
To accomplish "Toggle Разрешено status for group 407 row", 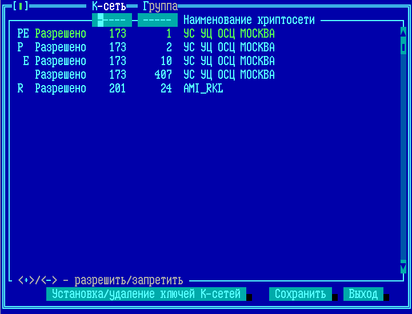I will [60, 75].
